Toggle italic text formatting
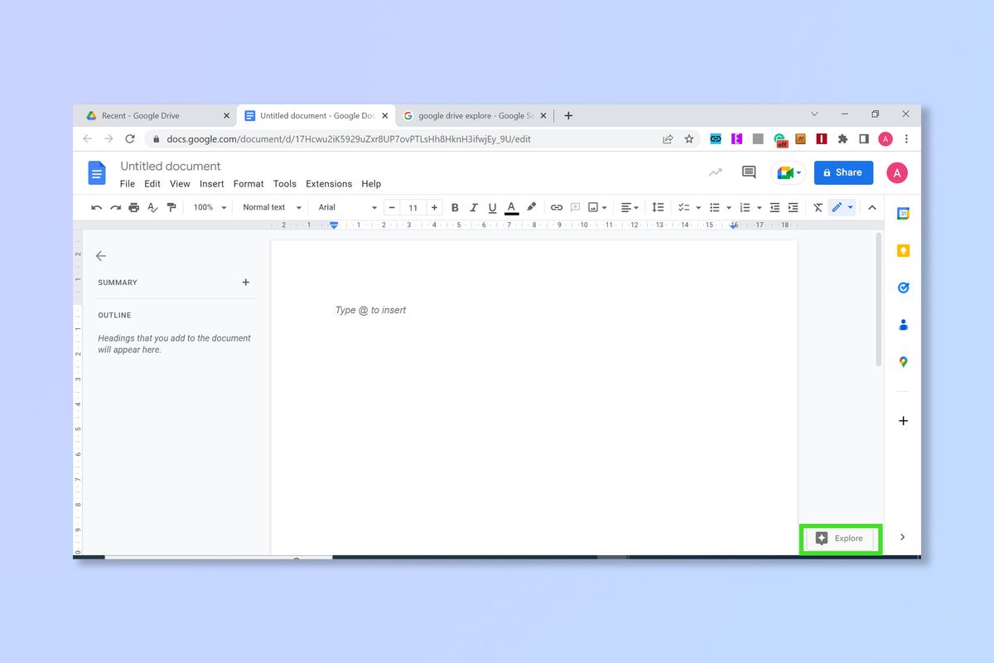 473,207
